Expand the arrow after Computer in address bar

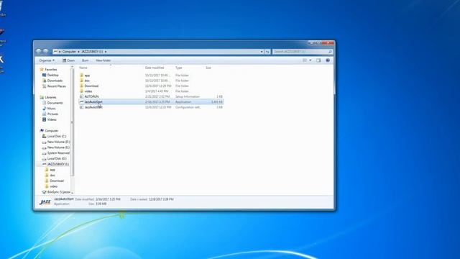pos(78,52)
